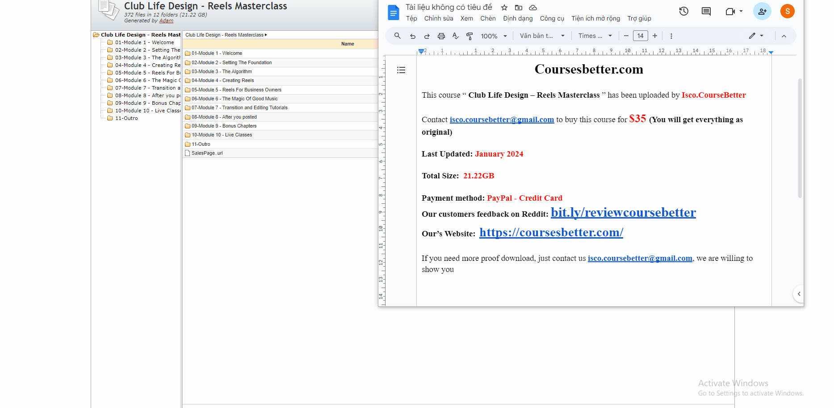834x408 pixels.
Task: Click the share add-person button
Action: coord(762,12)
